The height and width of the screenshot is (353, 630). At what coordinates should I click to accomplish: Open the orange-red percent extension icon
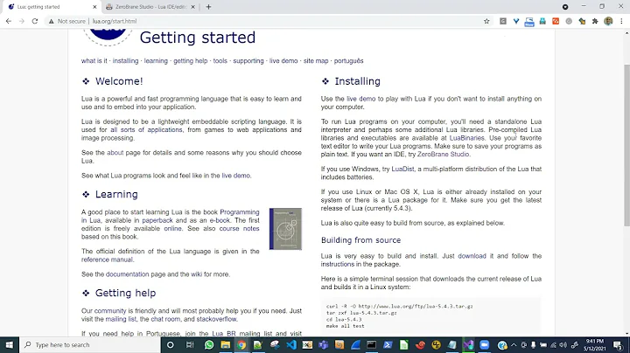coord(556,21)
